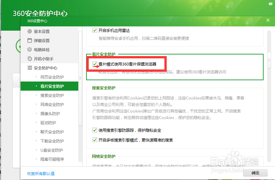Uncheck 开启手机应用雷达 checkbox
The image size is (275, 180).
[x=95, y=30]
